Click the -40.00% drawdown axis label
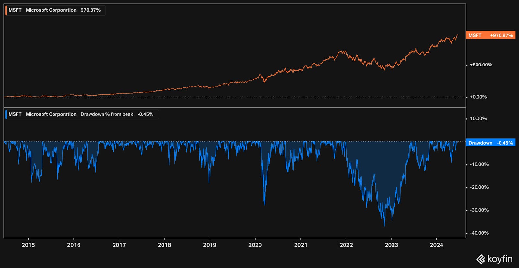 point(479,233)
